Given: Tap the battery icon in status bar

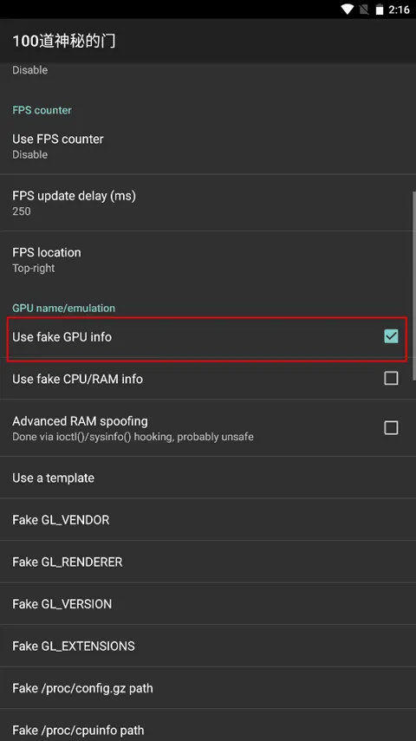Looking at the screenshot, I should 379,10.
